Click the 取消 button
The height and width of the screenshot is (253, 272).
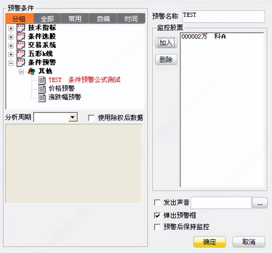point(249,242)
